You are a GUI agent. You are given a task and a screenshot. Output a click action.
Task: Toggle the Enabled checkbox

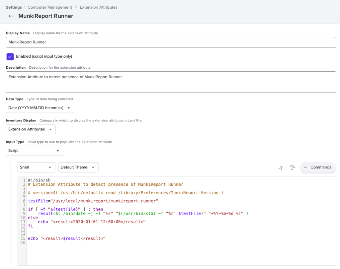point(10,56)
